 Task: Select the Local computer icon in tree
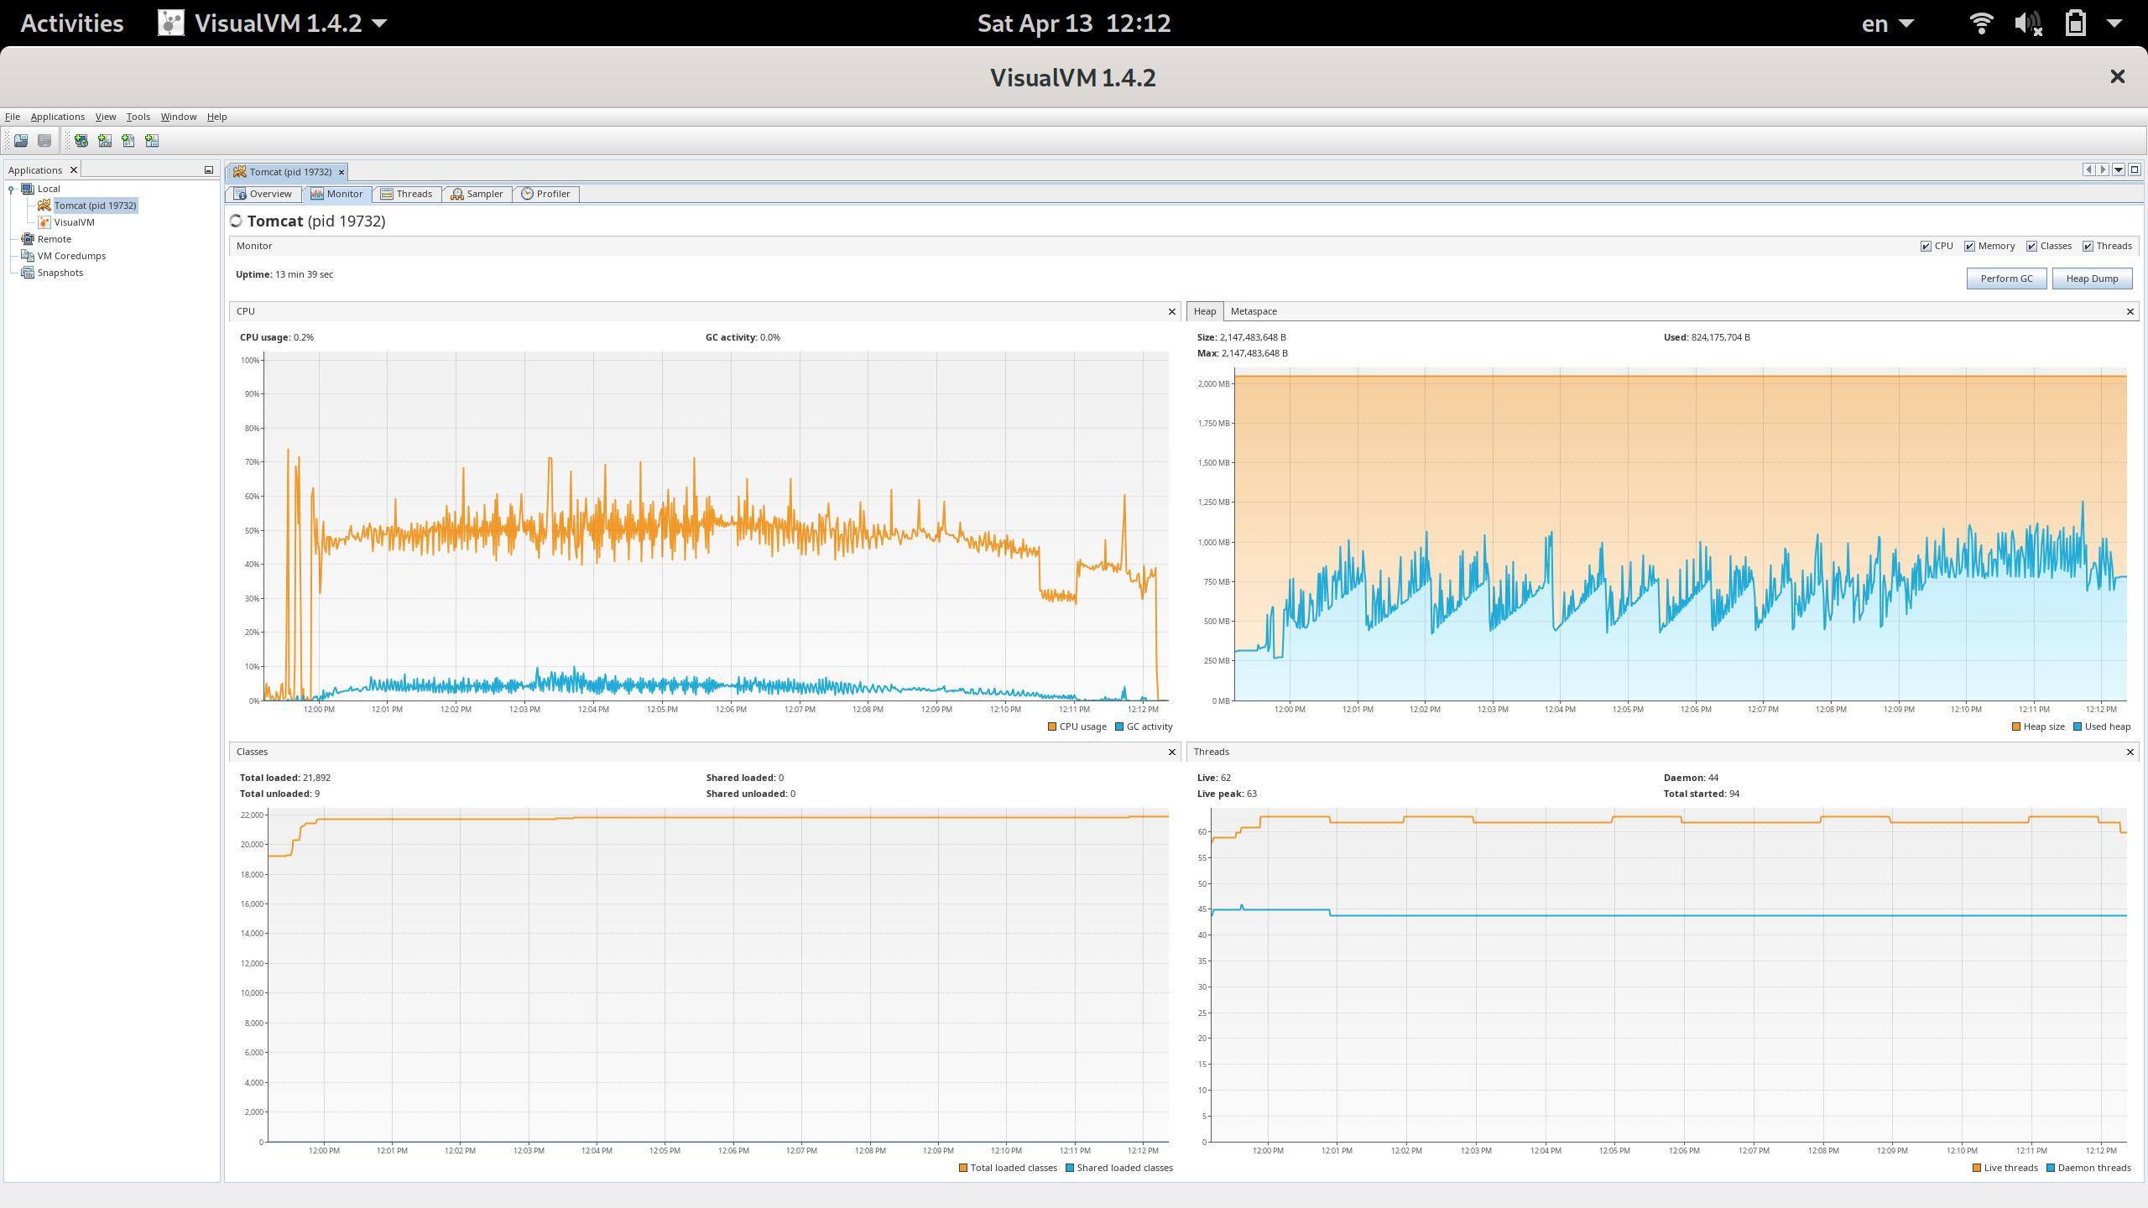click(28, 189)
